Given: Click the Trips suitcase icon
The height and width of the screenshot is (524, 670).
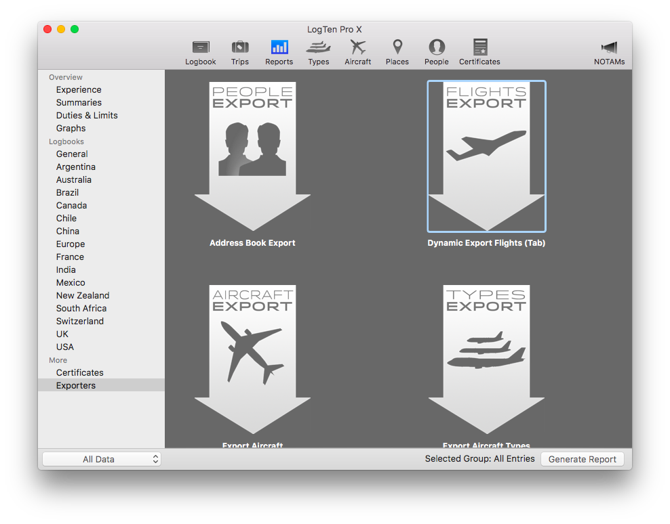Looking at the screenshot, I should point(240,48).
